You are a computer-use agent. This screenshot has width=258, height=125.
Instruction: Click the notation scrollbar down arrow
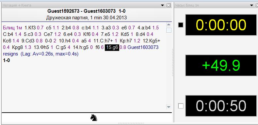tap(169, 107)
